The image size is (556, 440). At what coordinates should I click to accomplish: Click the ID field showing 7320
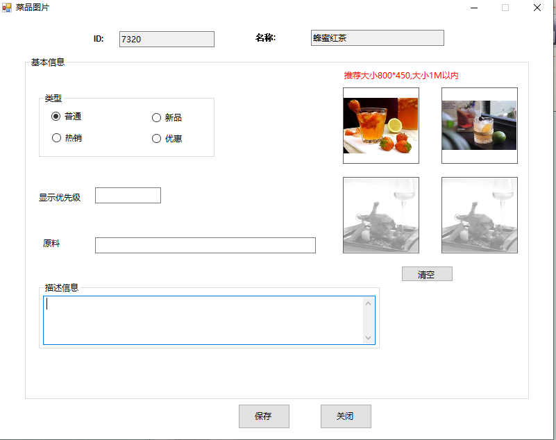pos(167,39)
